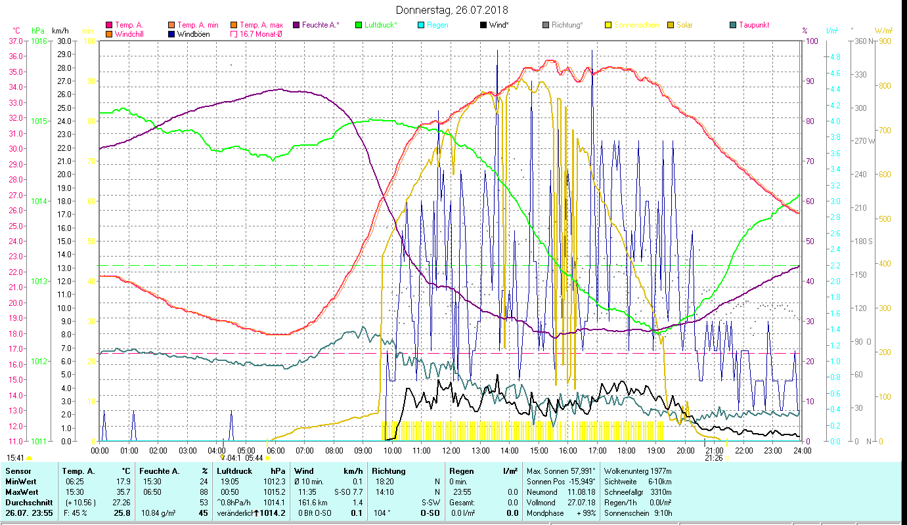
Task: Click the 'Temp. A. min' legend label
Action: tap(198, 25)
